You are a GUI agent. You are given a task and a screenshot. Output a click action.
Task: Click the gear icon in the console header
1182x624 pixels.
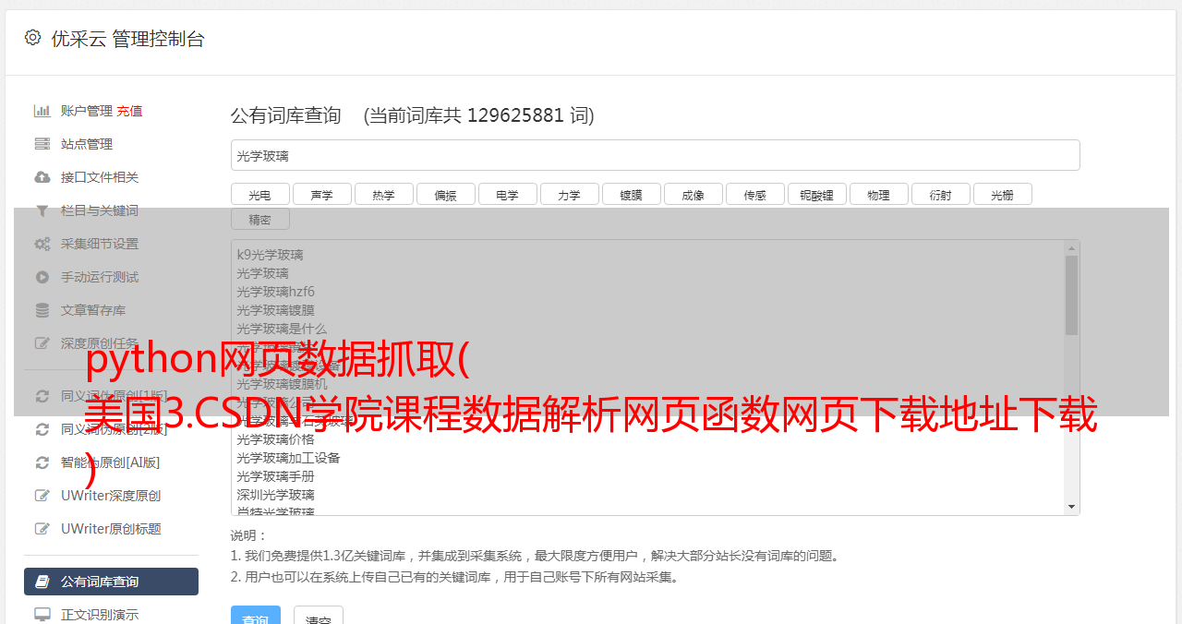click(33, 38)
